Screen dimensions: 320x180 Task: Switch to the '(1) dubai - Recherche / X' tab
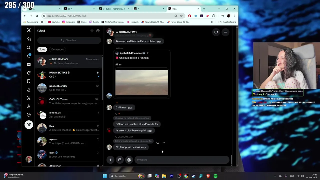pyautogui.click(x=114, y=9)
